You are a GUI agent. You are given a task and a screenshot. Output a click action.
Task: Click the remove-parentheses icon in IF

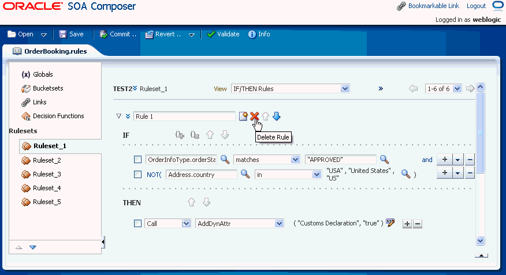(195, 135)
